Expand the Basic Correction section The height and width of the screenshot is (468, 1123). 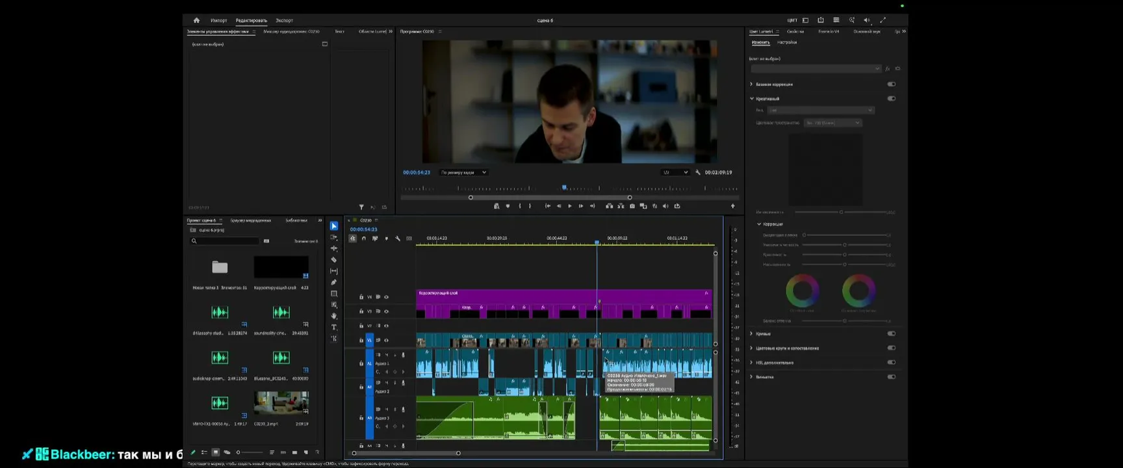pos(752,84)
